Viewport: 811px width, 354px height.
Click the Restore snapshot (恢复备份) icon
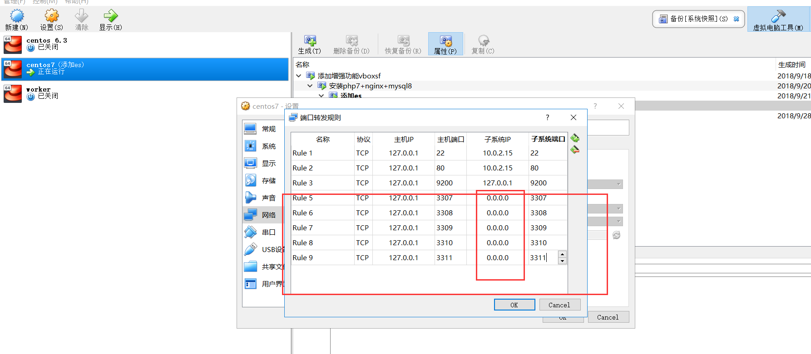[403, 41]
